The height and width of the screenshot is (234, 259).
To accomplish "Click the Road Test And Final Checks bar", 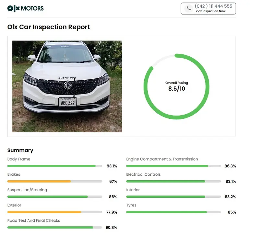I will (x=54, y=228).
